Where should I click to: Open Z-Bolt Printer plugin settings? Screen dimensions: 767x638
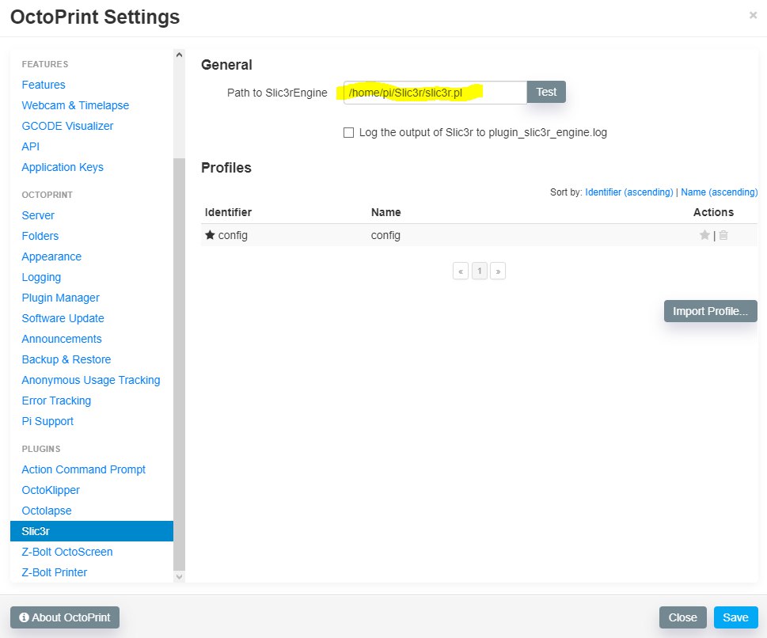[55, 572]
